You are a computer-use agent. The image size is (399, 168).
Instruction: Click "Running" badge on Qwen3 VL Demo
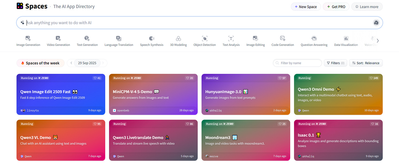[27, 124]
